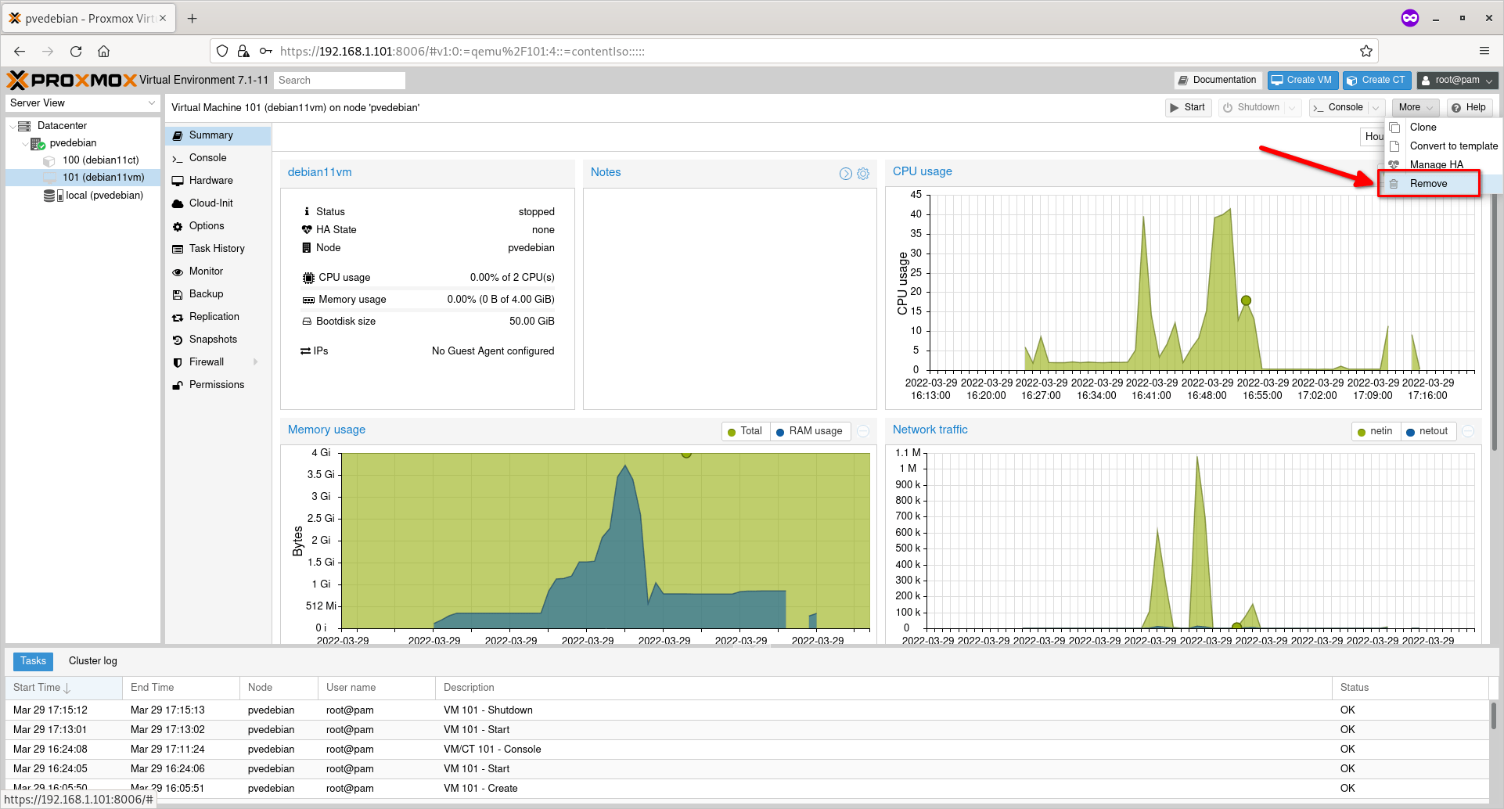Click the Firewall shield icon
Image resolution: width=1504 pixels, height=809 pixels.
click(178, 362)
